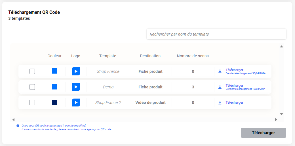Click Télécharger link for Shop France 2

tap(234, 103)
